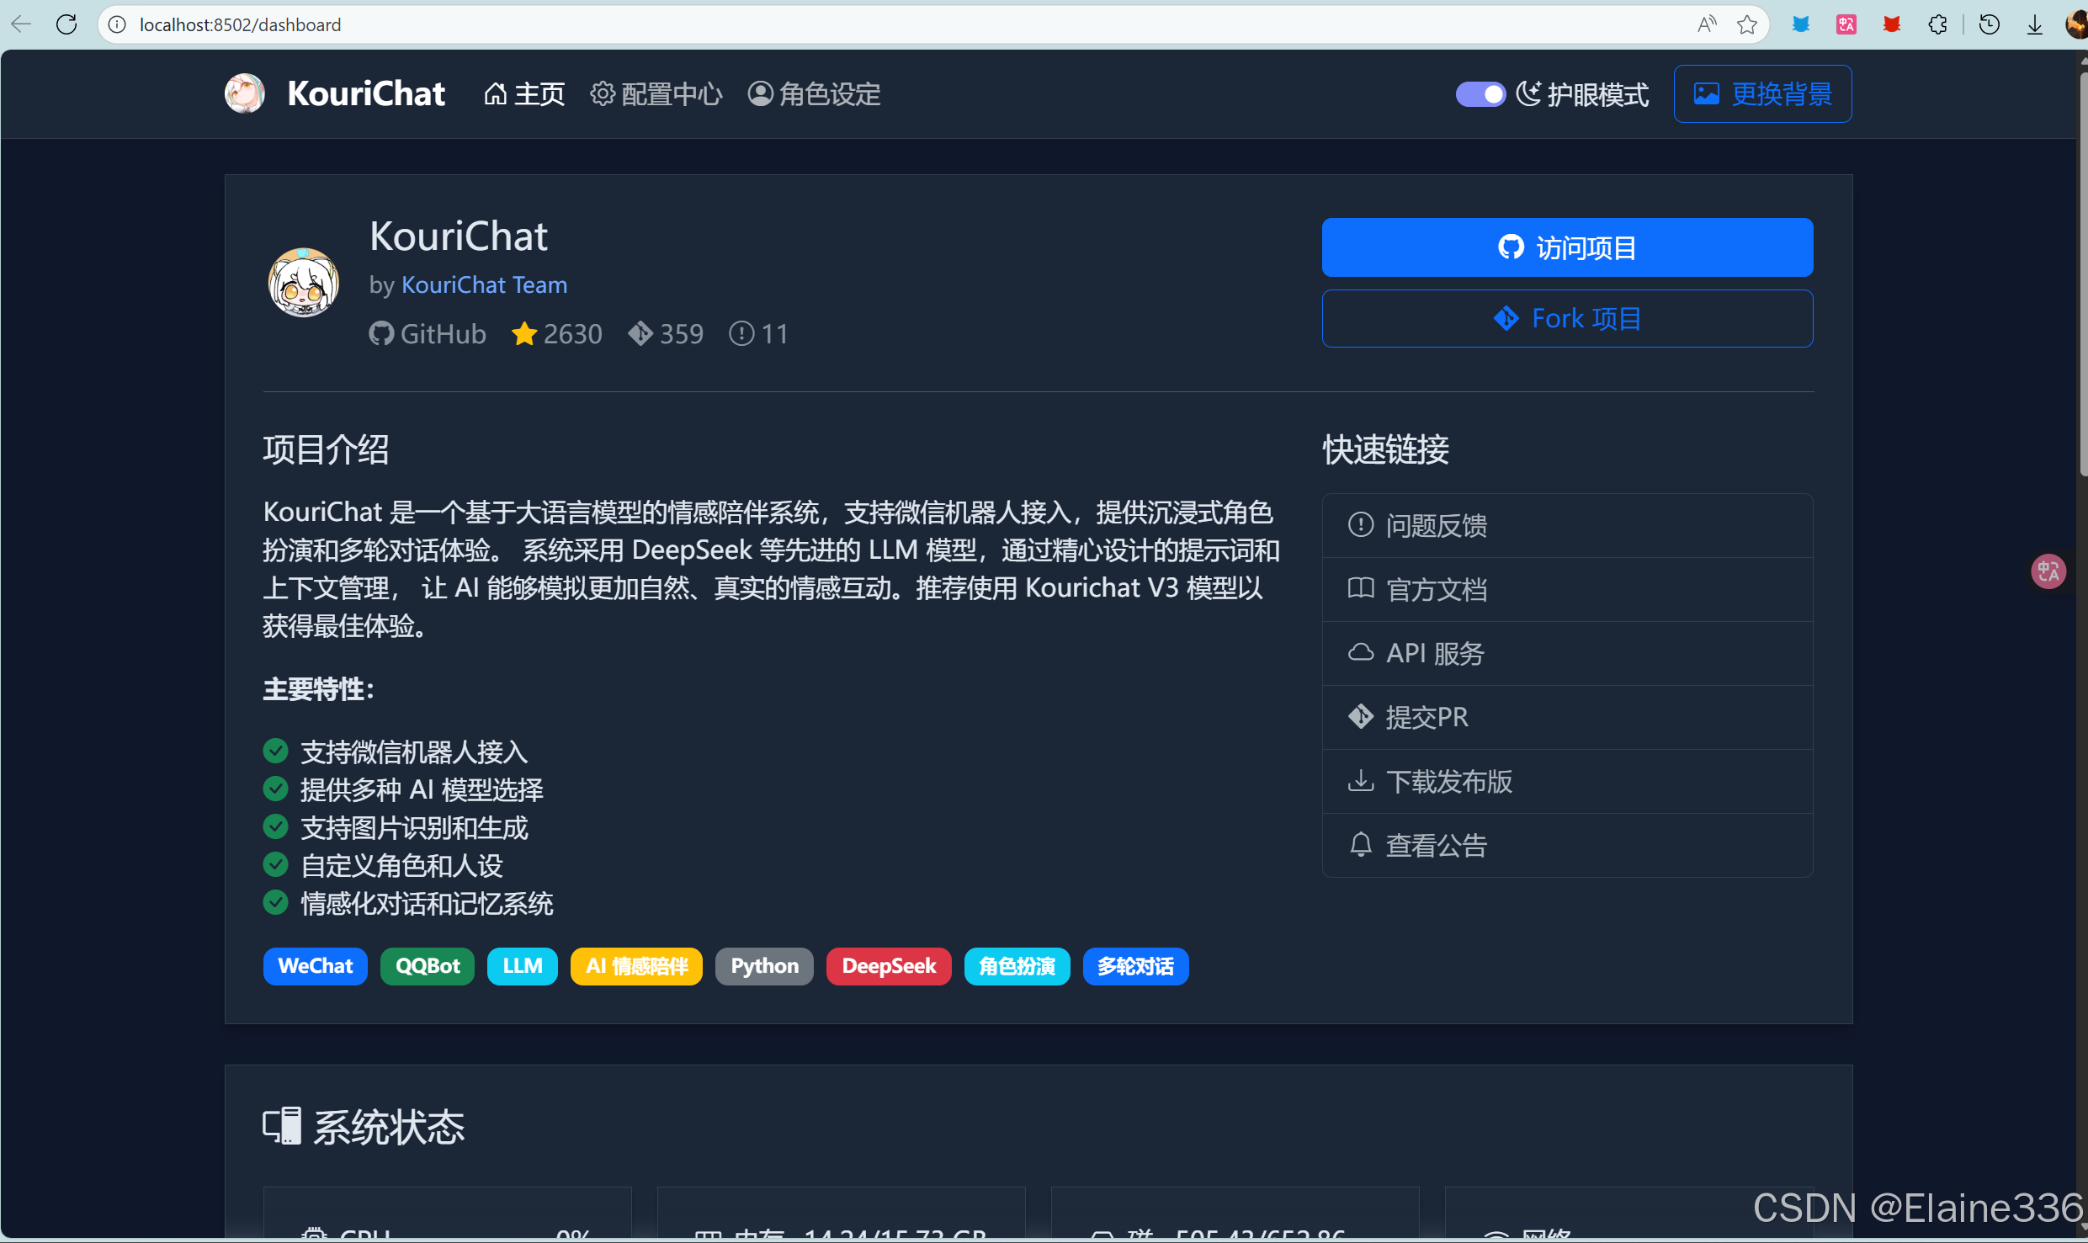
Task: Bookmark the page with star icon
Action: coord(1748,24)
